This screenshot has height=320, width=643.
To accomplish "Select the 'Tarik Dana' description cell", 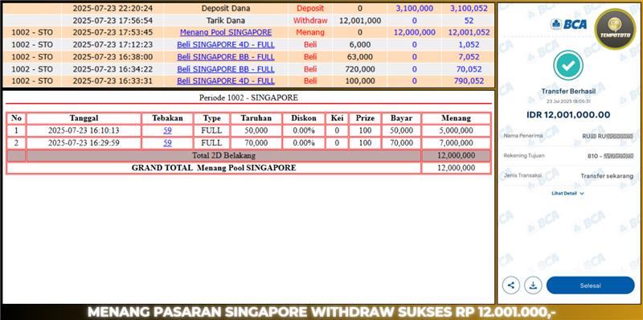I will (226, 21).
